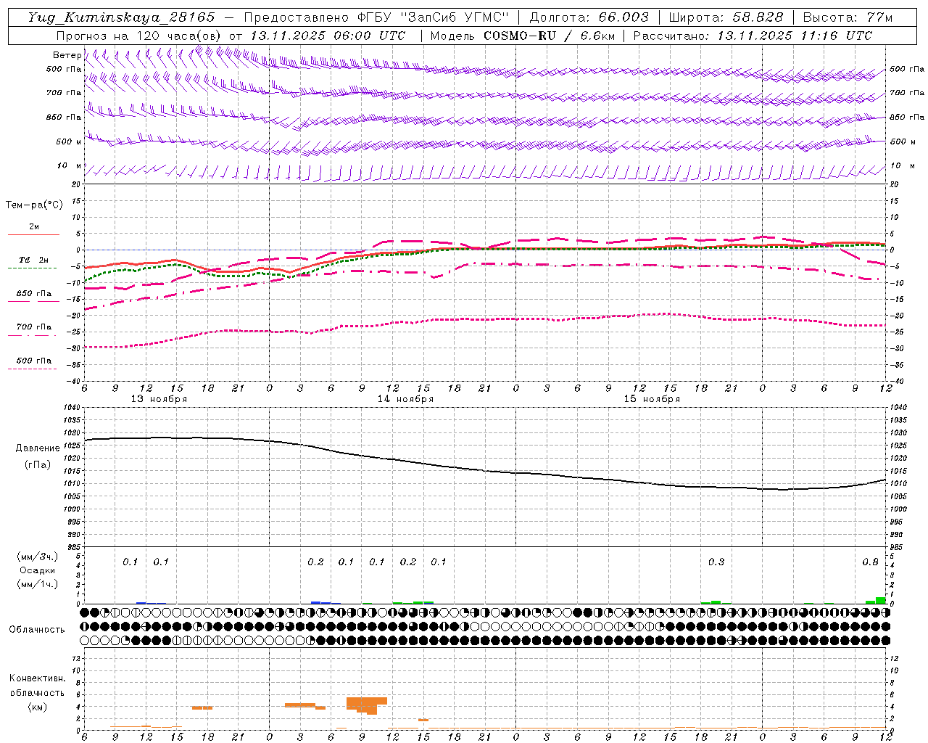The image size is (928, 743).
Task: Click the "13 ноября" date label
Action: (159, 399)
